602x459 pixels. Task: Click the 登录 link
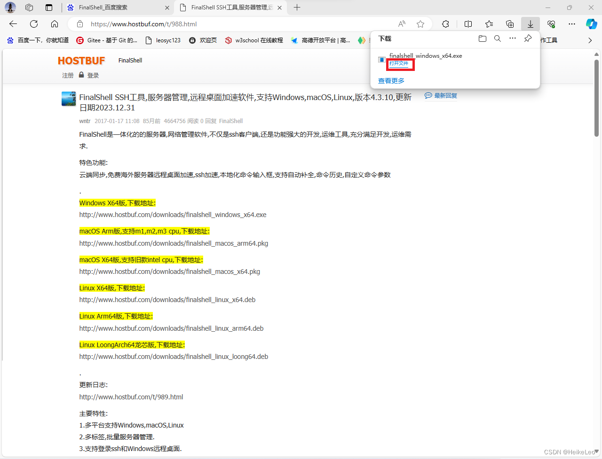click(93, 75)
